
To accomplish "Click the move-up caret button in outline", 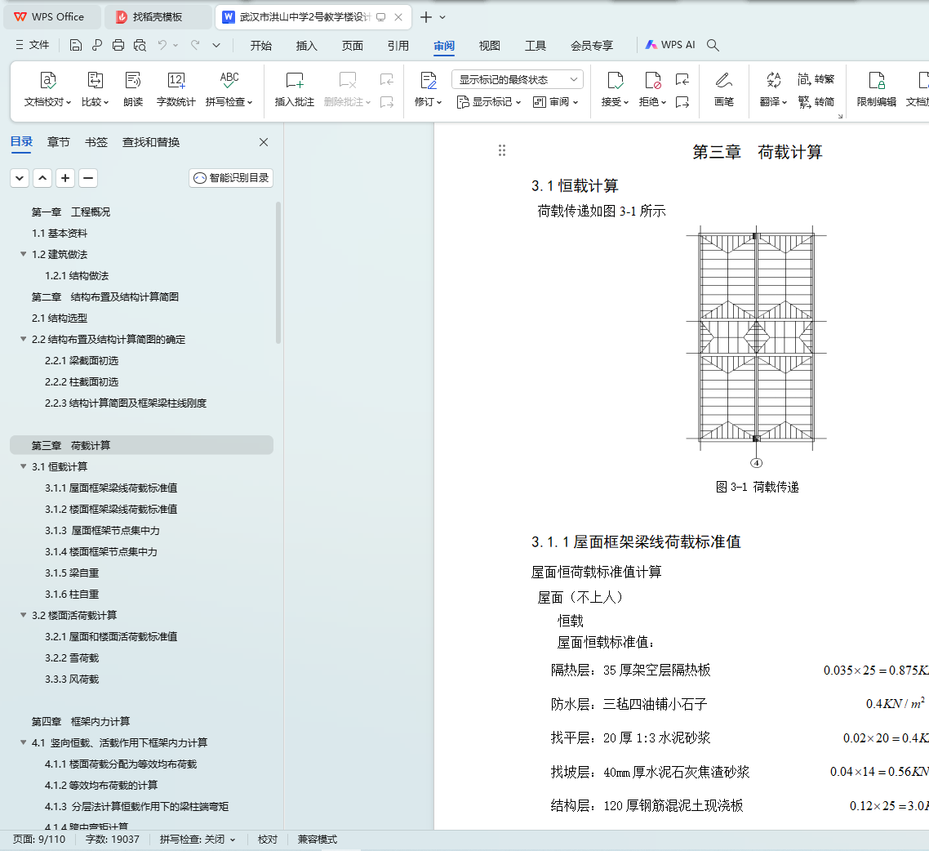I will pos(42,178).
